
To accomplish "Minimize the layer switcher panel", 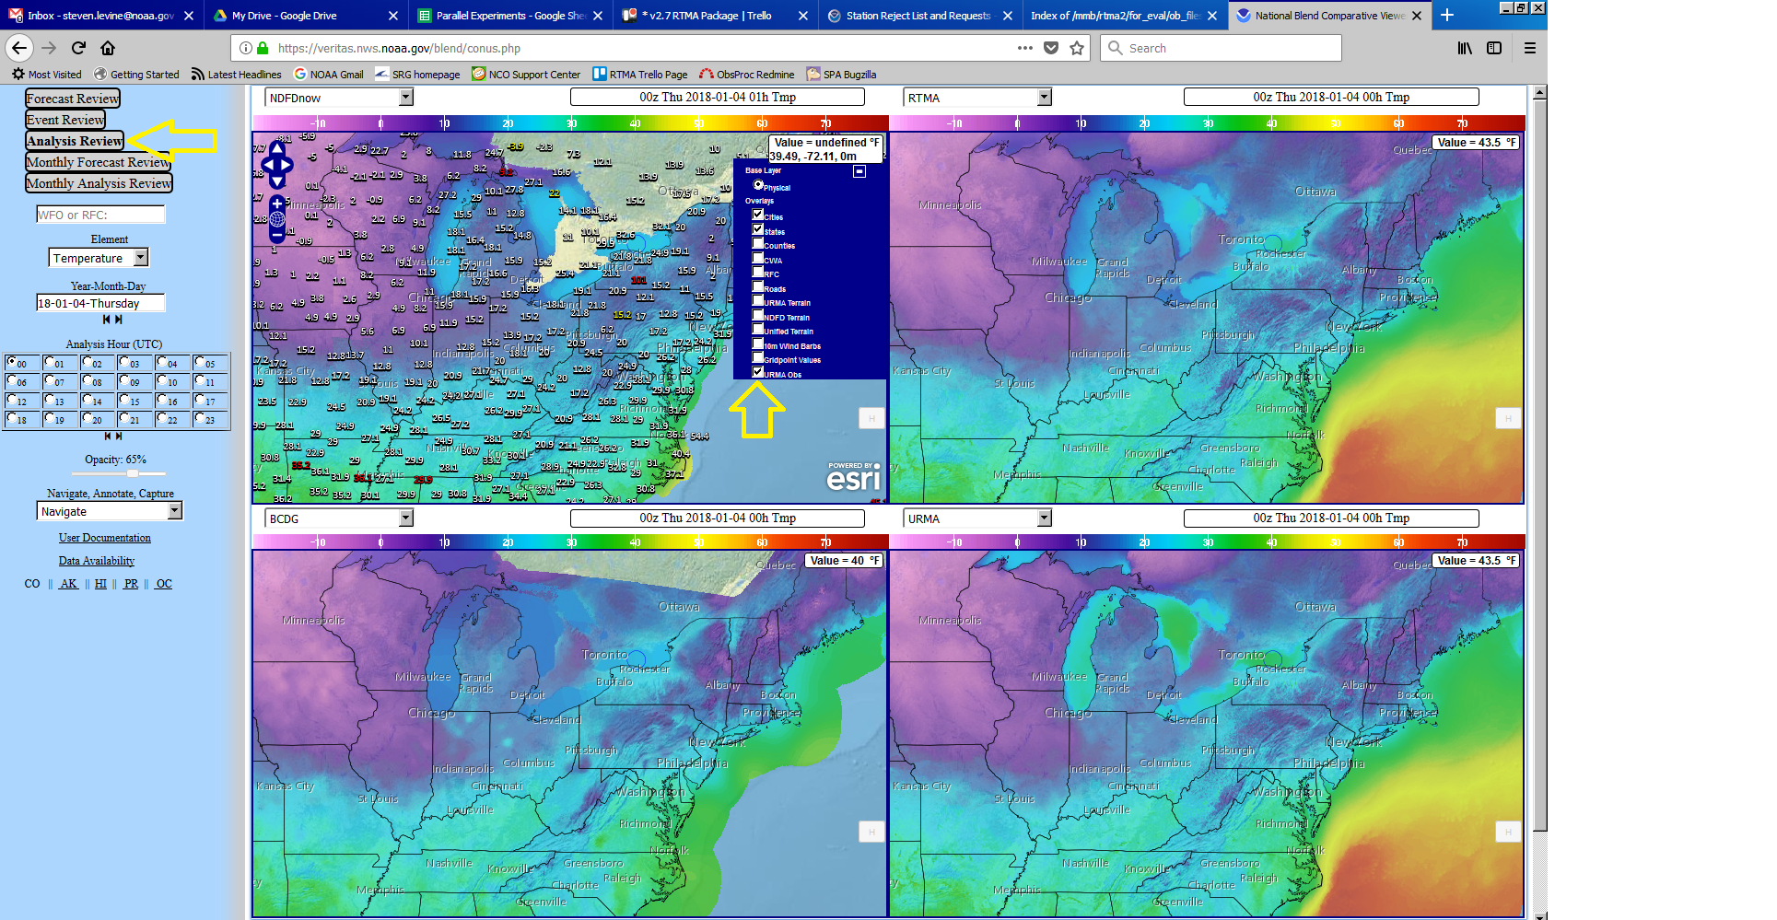I will pos(859,171).
